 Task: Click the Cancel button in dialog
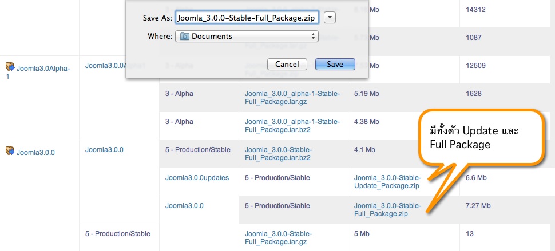[x=287, y=65]
